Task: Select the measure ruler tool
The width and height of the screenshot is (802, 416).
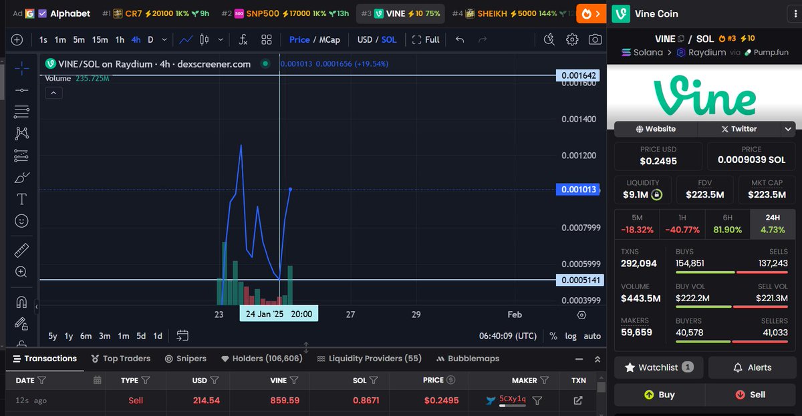Action: tap(21, 250)
